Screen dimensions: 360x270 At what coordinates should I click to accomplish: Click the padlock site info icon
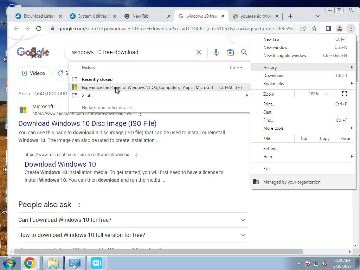(x=53, y=28)
